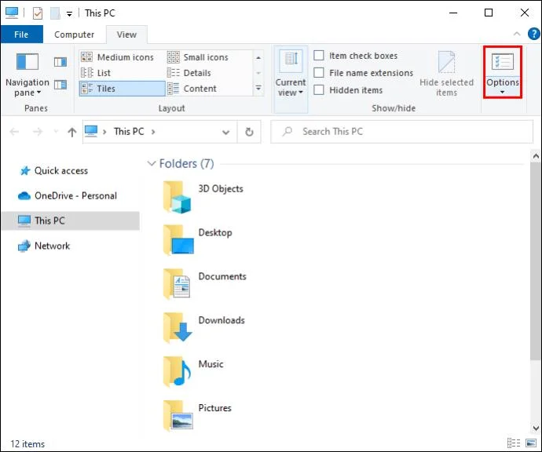This screenshot has height=452, width=542.
Task: Select the Pictures folder icon
Action: pyautogui.click(x=178, y=415)
